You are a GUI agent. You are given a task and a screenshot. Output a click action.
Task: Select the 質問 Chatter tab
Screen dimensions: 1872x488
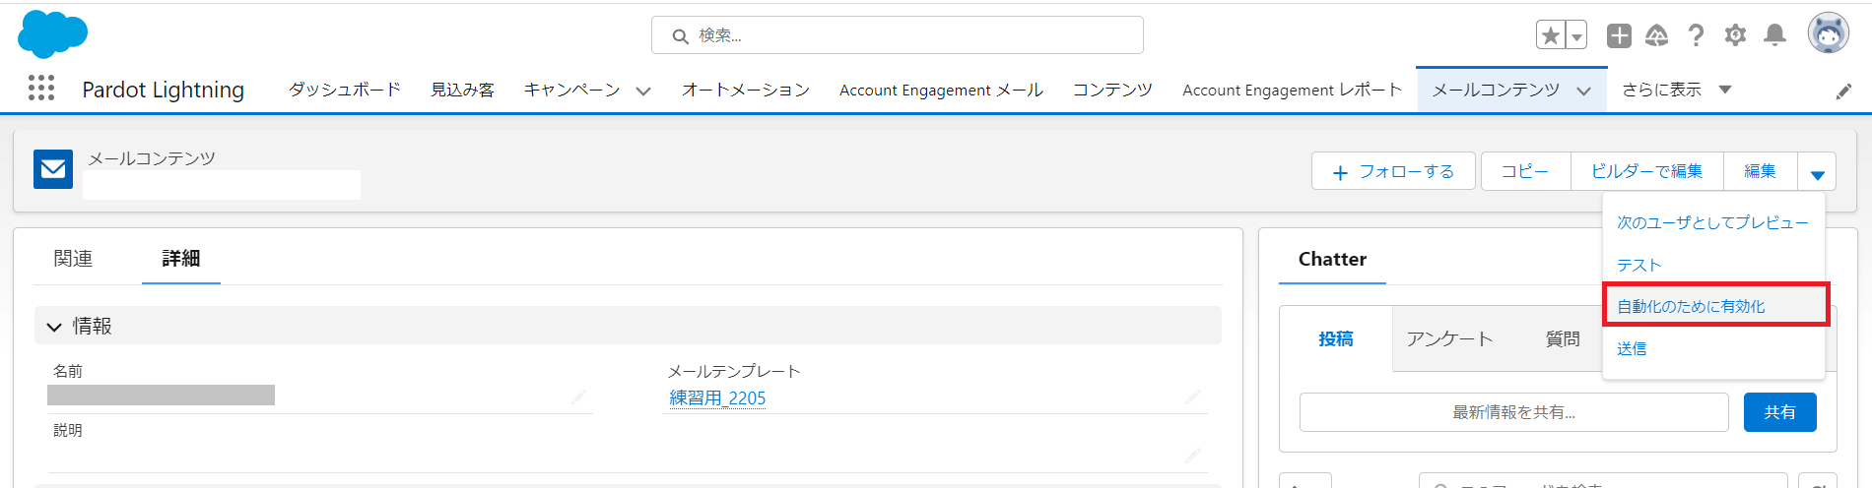tap(1563, 338)
